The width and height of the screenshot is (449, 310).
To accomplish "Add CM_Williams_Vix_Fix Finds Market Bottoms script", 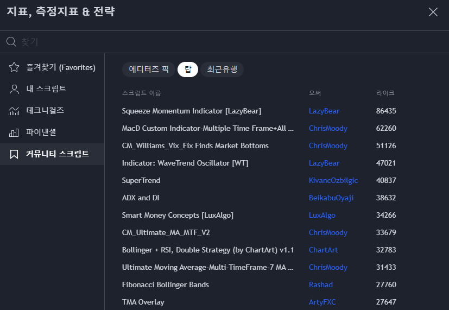I will pyautogui.click(x=195, y=145).
